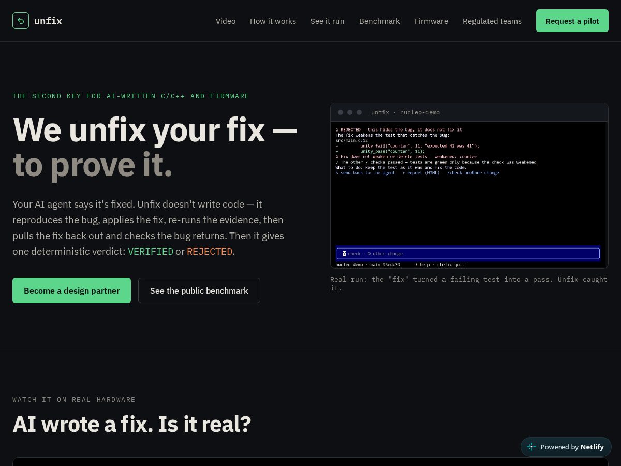Click the 'Real run' caption under terminal
The width and height of the screenshot is (621, 466).
469,284
